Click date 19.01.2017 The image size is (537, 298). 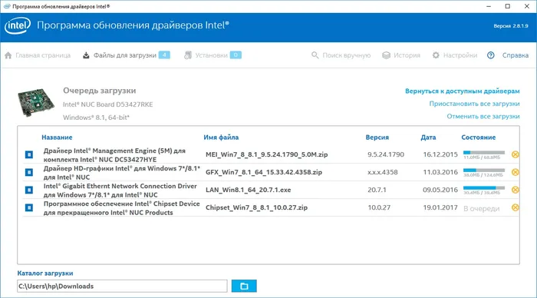440,207
